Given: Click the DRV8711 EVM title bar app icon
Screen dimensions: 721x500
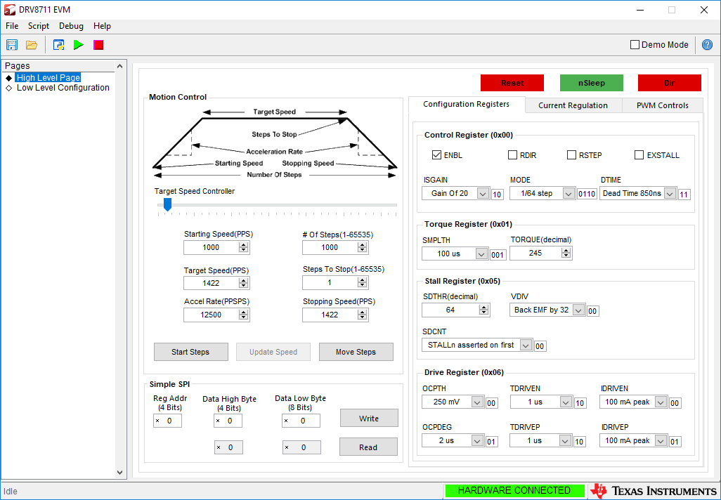Looking at the screenshot, I should 10,10.
